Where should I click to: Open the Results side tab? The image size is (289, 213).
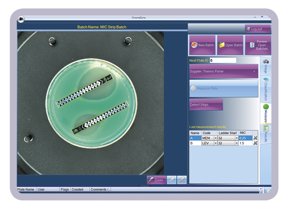266,134
